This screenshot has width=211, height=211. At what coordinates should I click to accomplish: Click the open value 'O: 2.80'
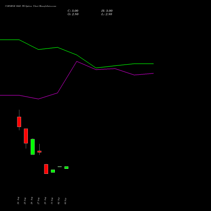tap(73, 14)
